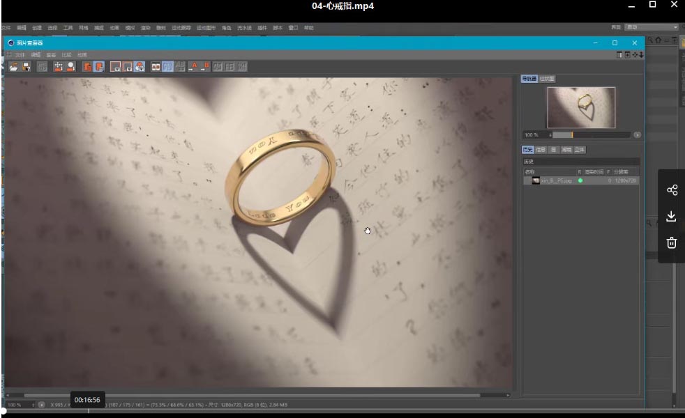Toggle the highlighted red circle channel icon
Image resolution: width=685 pixels, height=418 pixels.
[x=140, y=67]
